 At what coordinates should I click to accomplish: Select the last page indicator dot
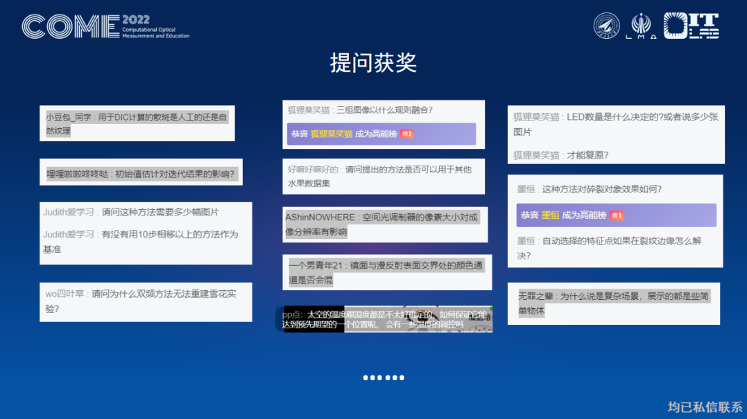(402, 377)
